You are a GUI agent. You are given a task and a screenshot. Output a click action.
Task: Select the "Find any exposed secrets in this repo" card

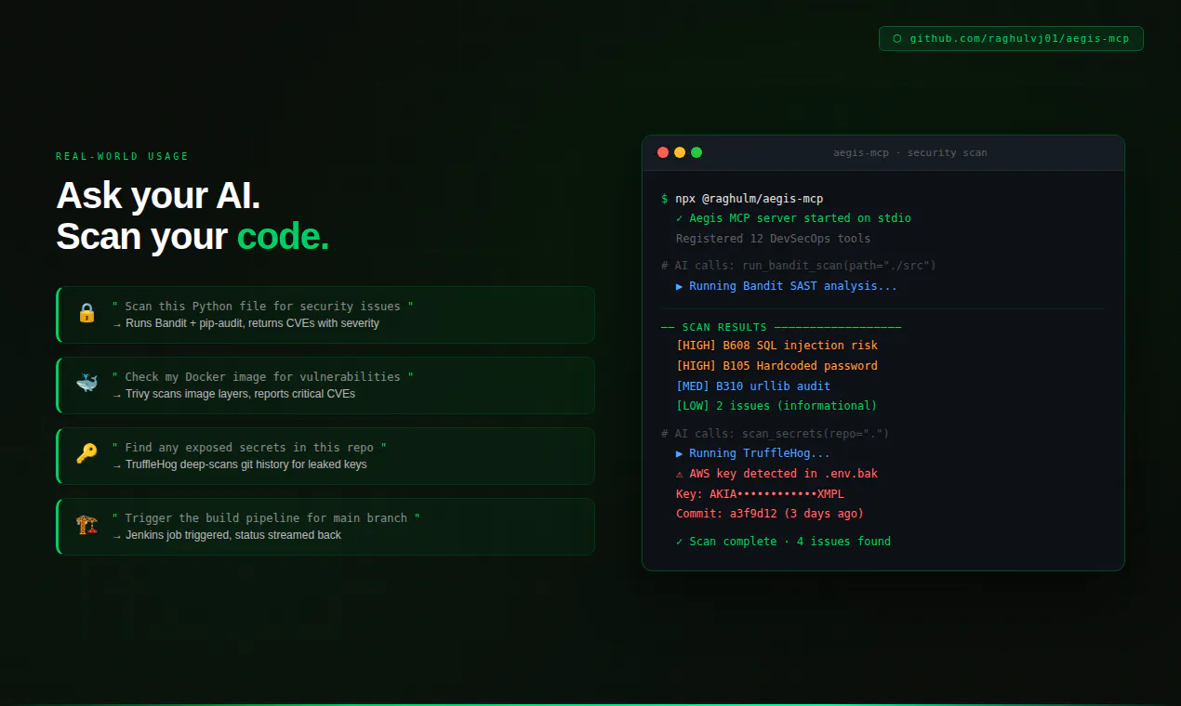(x=325, y=456)
